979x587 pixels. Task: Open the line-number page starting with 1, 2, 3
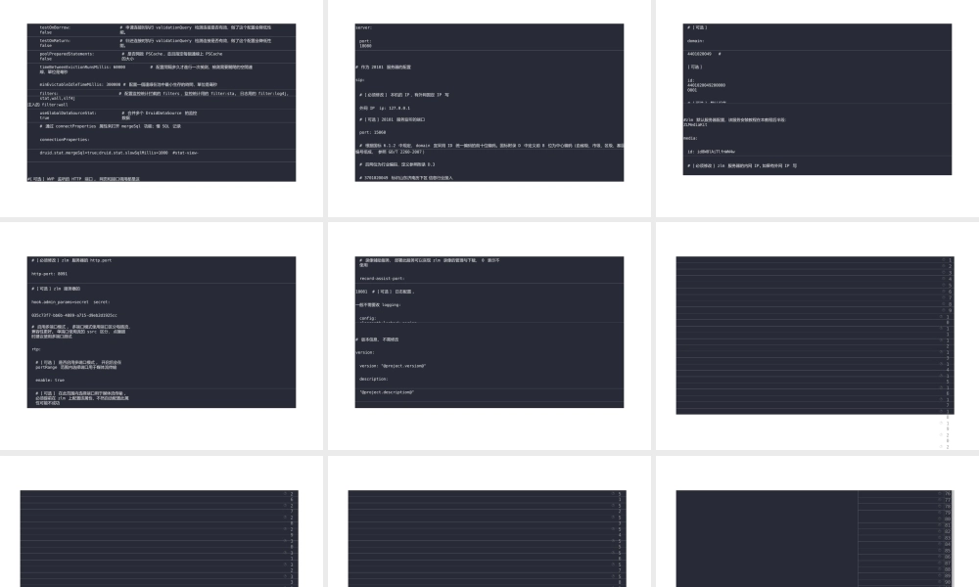[x=816, y=335]
